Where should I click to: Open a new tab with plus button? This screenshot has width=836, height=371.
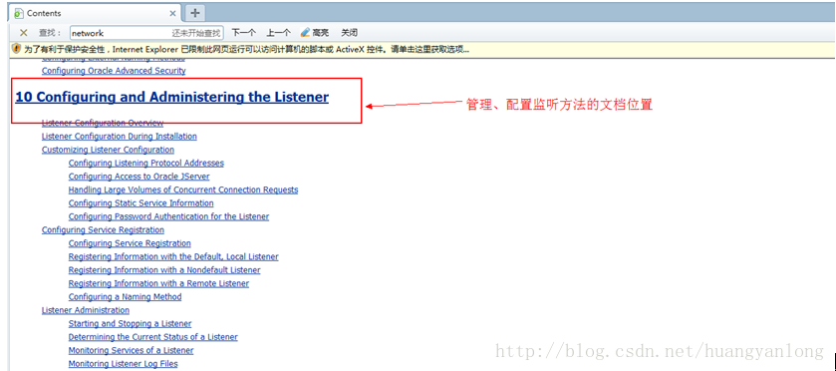coord(194,13)
